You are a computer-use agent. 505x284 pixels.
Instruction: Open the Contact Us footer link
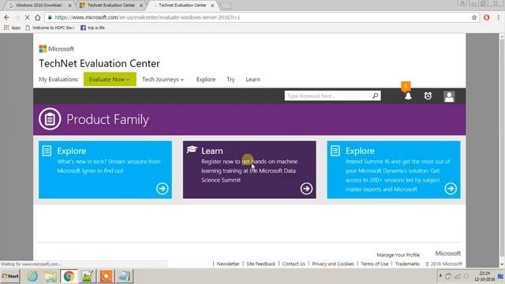294,263
